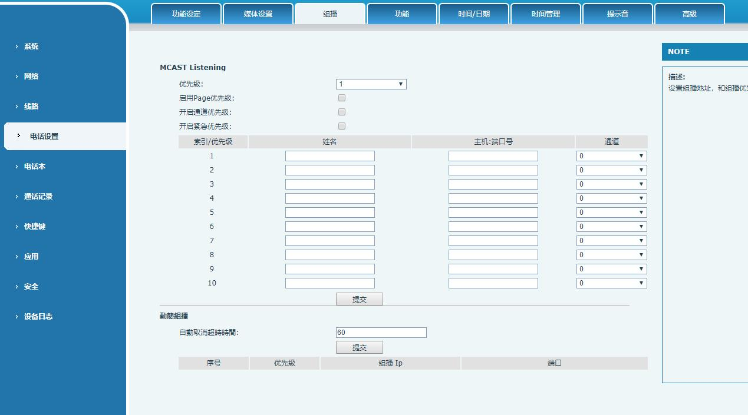748x415 pixels.
Task: Click the 主机:端口号 field for index 9
Action: tap(493, 269)
